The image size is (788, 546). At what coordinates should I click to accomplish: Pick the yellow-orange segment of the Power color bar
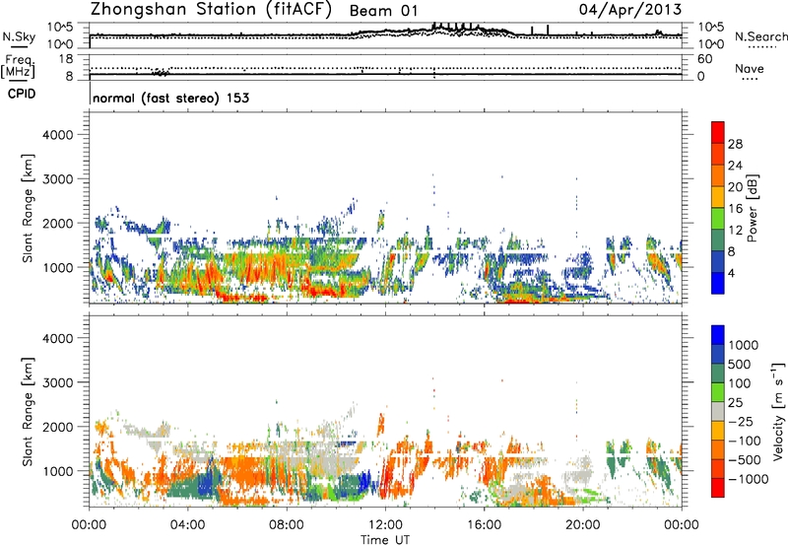tap(718, 197)
